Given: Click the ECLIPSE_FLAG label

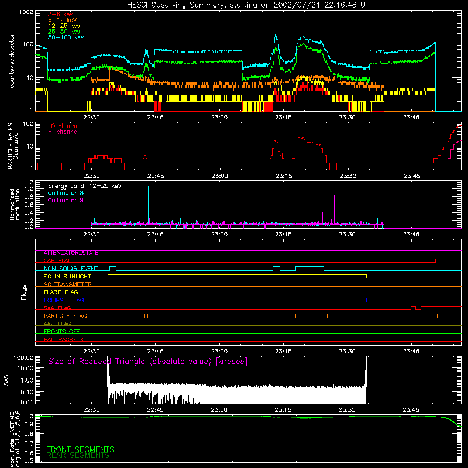Looking at the screenshot, I should click(64, 300).
